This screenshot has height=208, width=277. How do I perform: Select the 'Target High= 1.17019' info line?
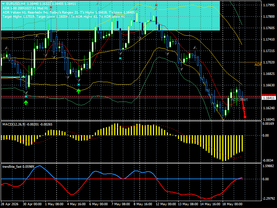[64, 17]
